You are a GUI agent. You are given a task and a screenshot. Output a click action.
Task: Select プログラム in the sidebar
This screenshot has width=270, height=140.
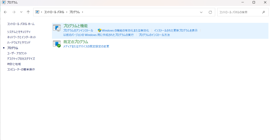click(x=12, y=48)
